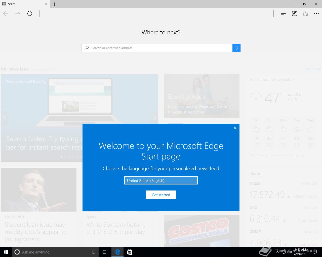Open weather card options ellipsis
The height and width of the screenshot is (257, 322).
coord(314,80)
